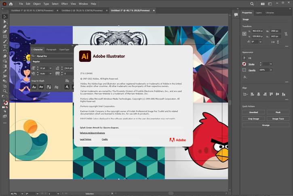Click the Image Trace button
The height and width of the screenshot is (196, 293).
tap(278, 119)
